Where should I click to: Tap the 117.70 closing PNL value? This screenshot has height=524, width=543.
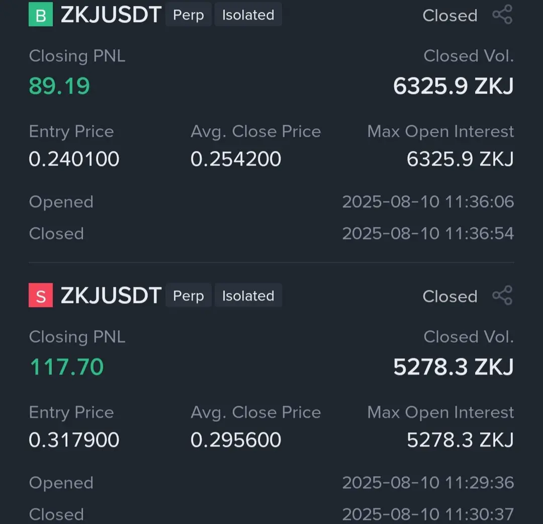click(66, 367)
